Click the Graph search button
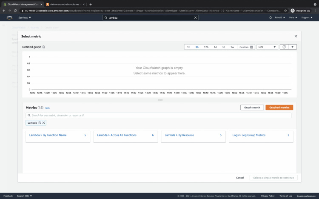The width and height of the screenshot is (319, 199). 252,108
